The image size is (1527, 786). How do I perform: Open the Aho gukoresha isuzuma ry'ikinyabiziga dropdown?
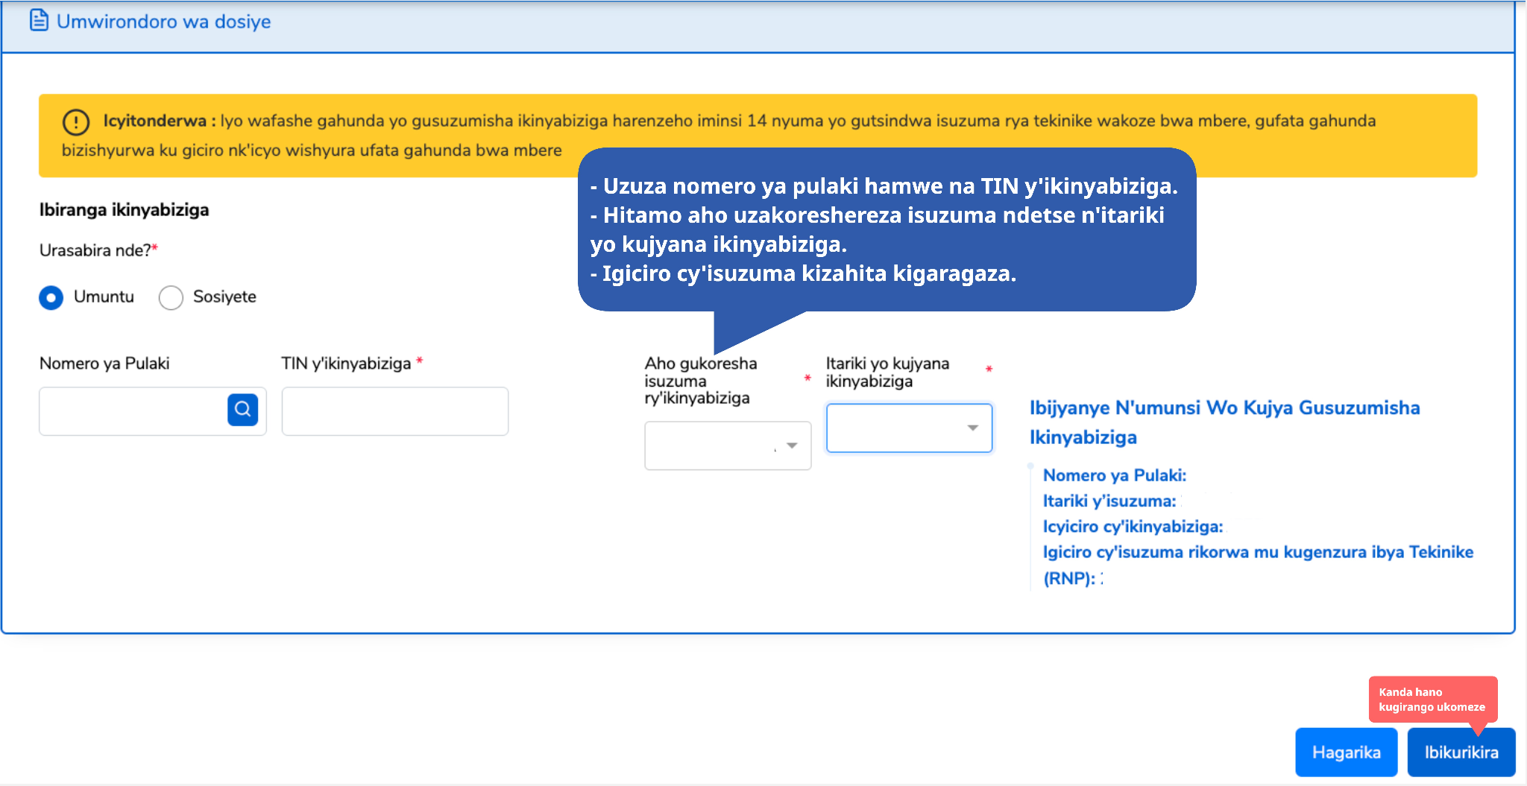[x=728, y=446]
